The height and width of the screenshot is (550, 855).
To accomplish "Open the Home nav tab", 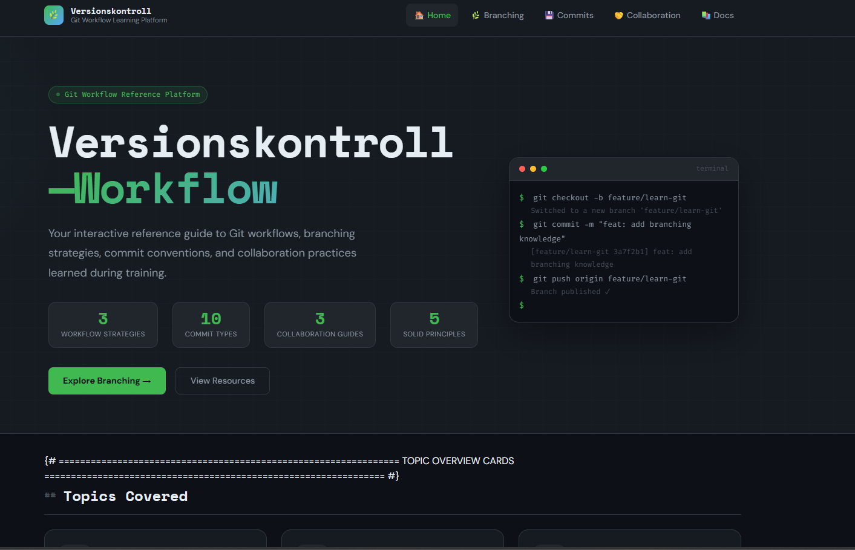I will (x=432, y=15).
